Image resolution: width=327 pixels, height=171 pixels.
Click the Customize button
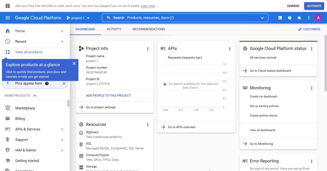point(309,29)
